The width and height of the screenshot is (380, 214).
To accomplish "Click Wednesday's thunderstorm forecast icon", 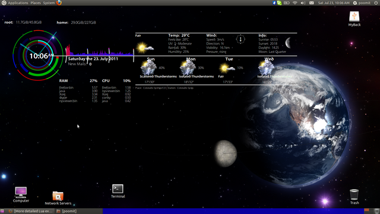I will pyautogui.click(x=266, y=68).
